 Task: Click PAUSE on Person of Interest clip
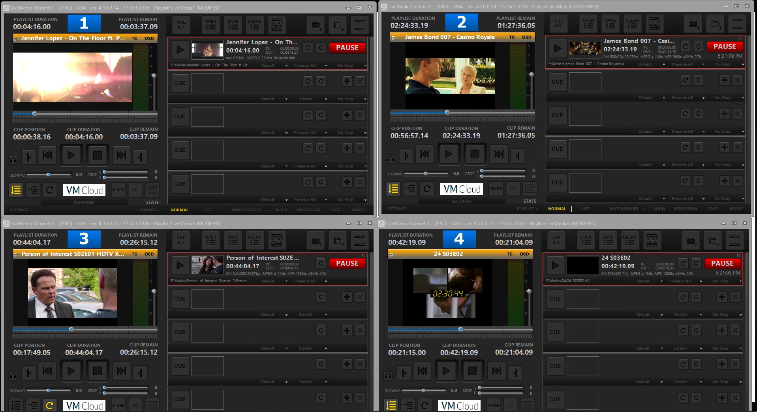pyautogui.click(x=347, y=263)
